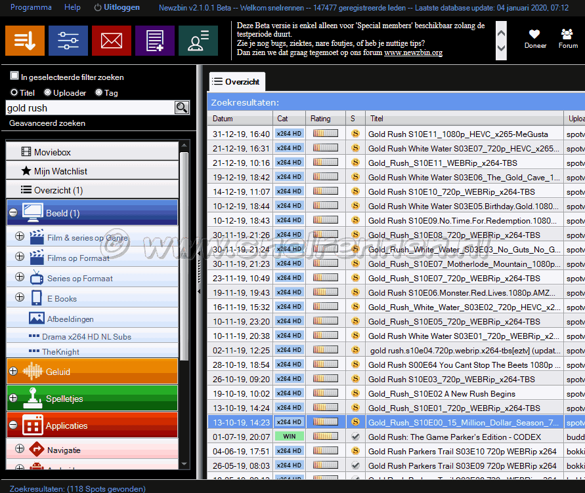Click the spot icon on Gold Rush S10E11_1080p row

tap(356, 133)
